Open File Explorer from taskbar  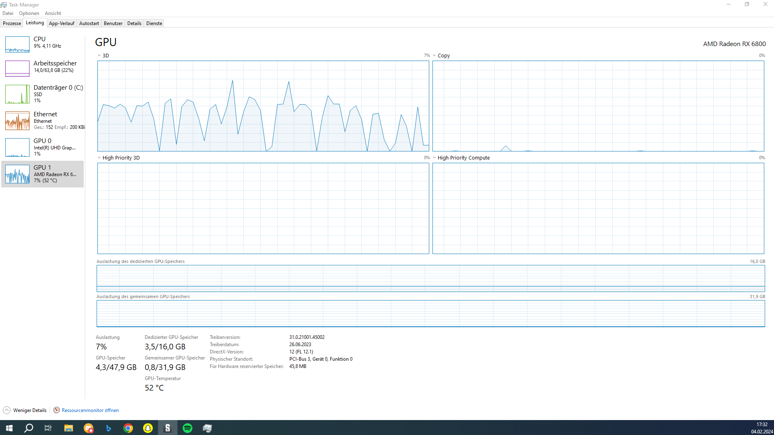pos(68,428)
